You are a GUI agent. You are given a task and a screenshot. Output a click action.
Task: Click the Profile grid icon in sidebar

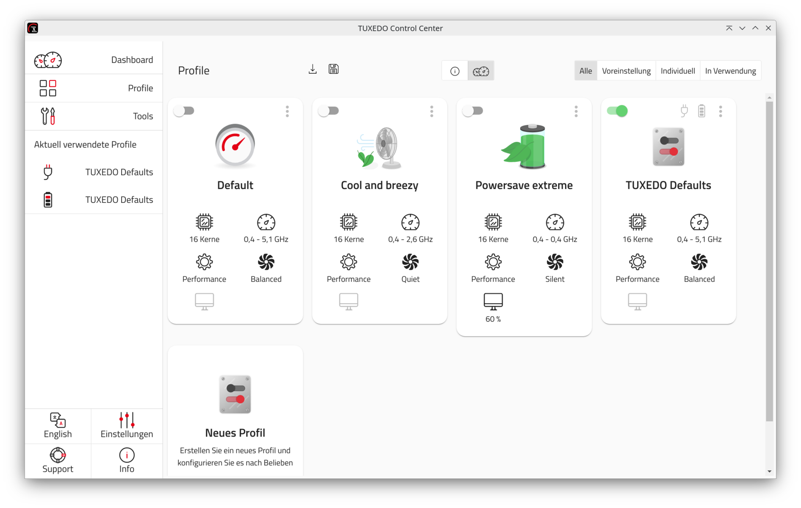pos(48,88)
